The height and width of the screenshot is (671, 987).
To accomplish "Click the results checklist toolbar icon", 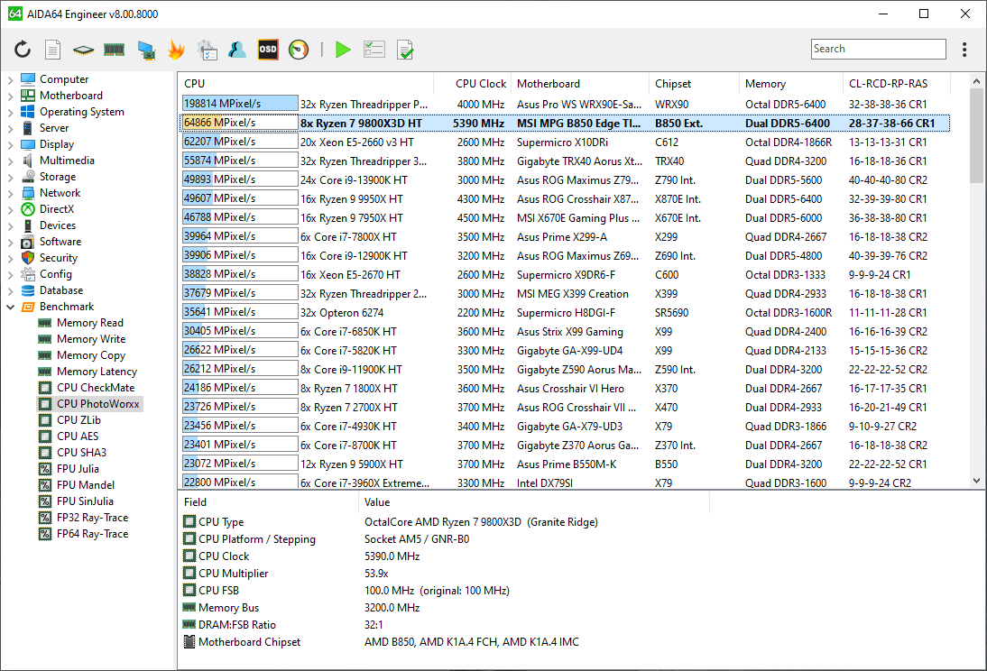I will [374, 49].
